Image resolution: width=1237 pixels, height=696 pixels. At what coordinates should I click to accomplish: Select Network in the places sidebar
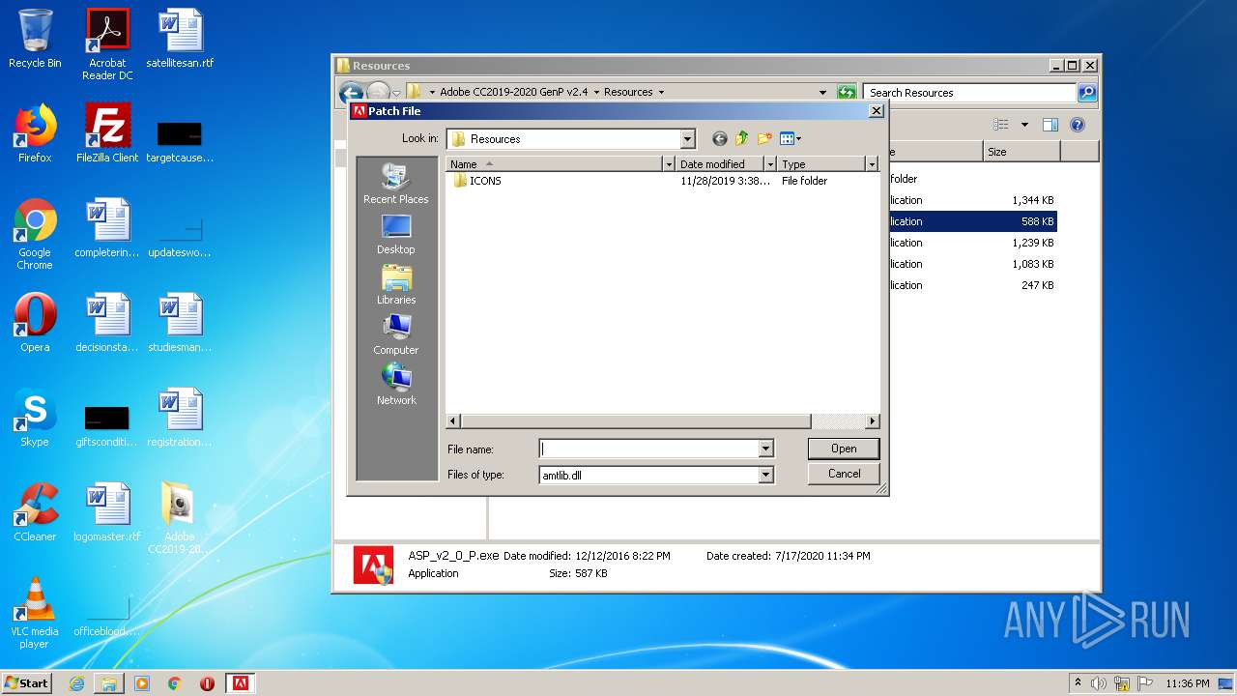395,385
